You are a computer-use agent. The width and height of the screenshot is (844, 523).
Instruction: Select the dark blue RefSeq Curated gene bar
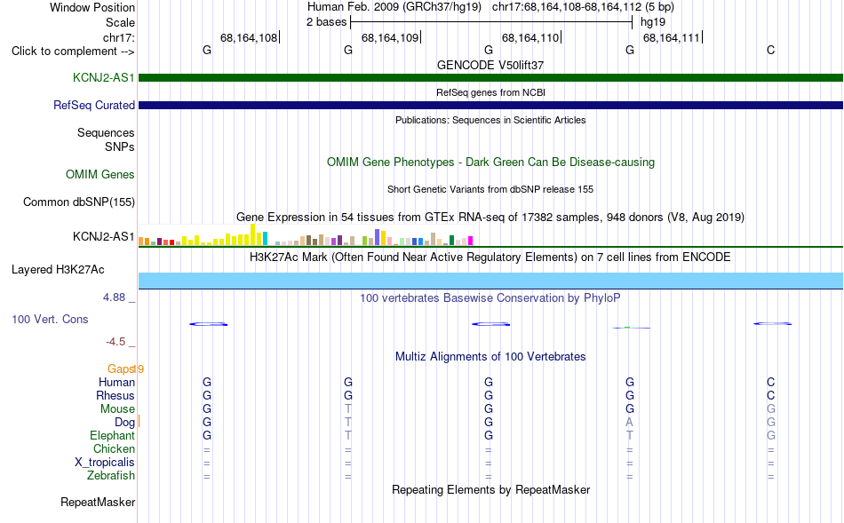coord(490,105)
